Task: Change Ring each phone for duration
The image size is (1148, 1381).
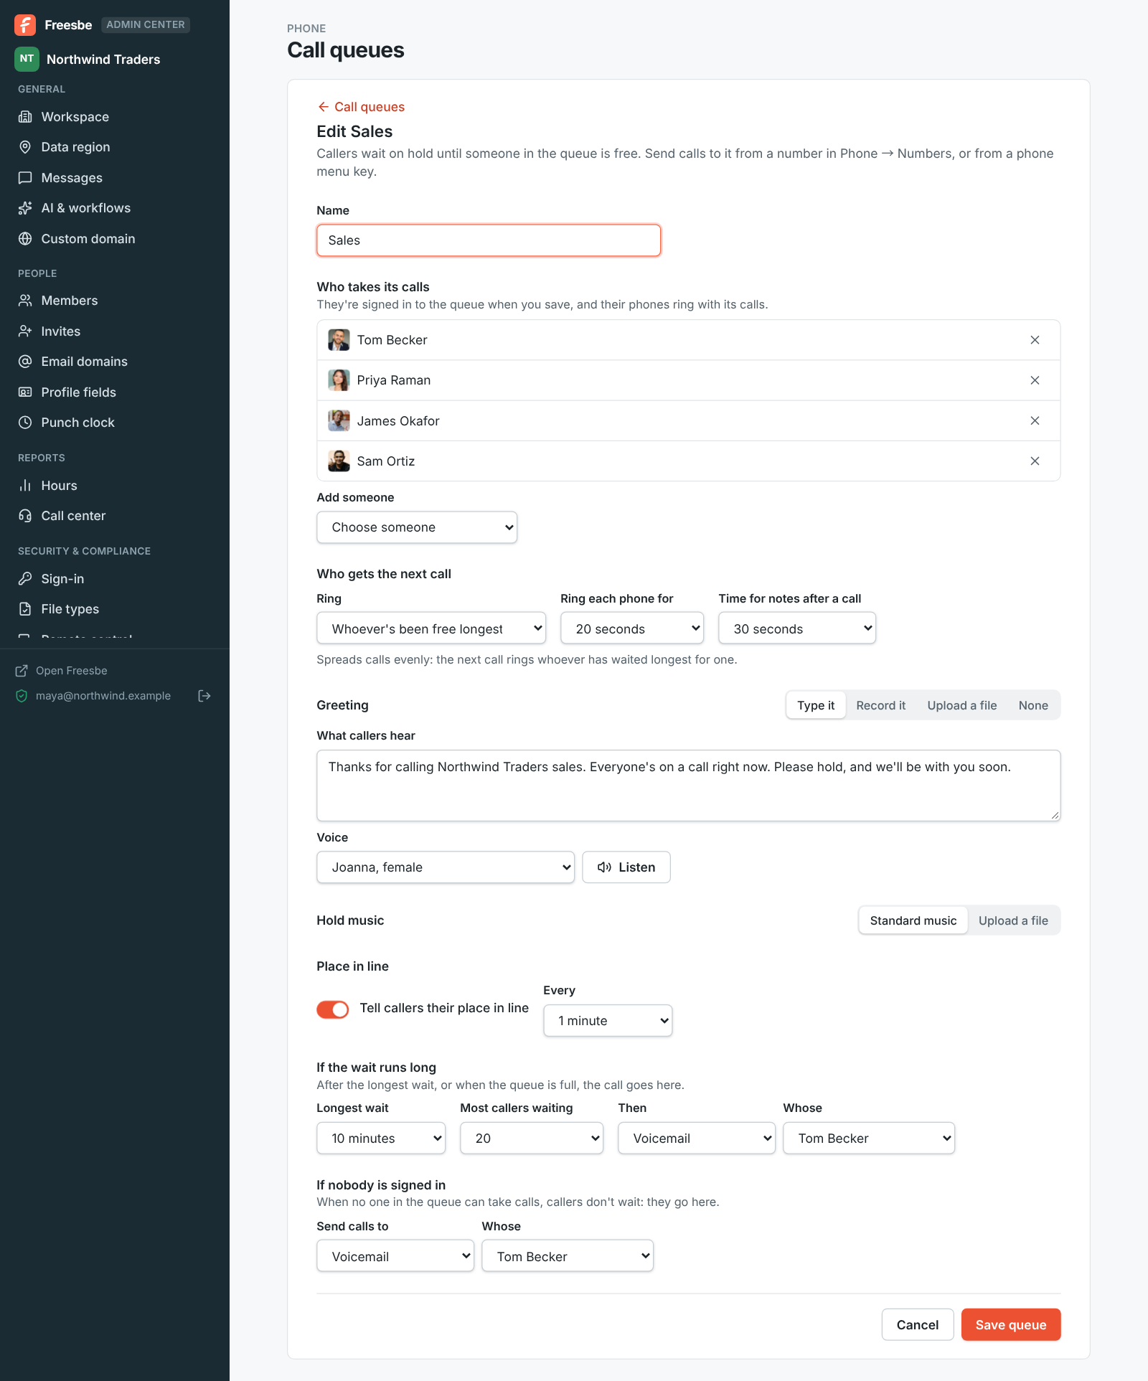Action: (632, 628)
